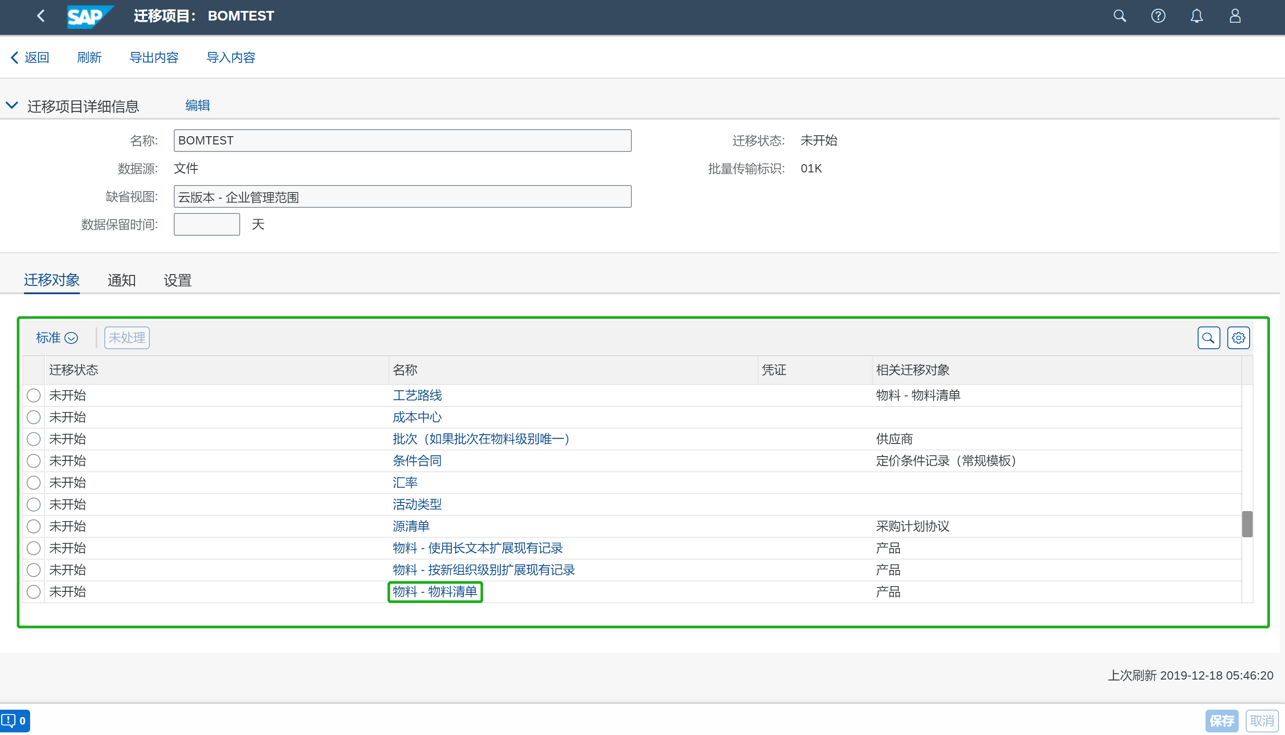Click the back arrow in the header
This screenshot has width=1285, height=735.
click(41, 16)
